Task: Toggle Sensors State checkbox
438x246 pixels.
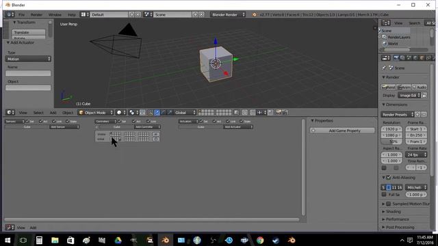Action: (67, 122)
